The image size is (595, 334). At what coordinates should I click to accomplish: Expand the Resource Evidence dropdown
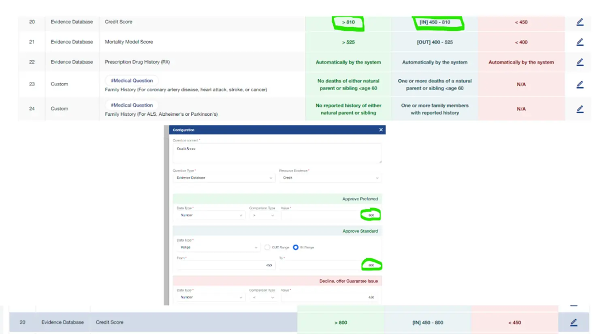pyautogui.click(x=330, y=178)
